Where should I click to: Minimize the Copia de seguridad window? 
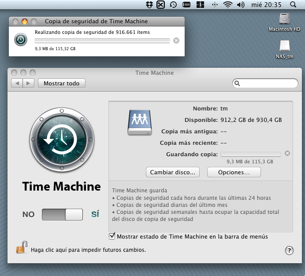click(25, 22)
